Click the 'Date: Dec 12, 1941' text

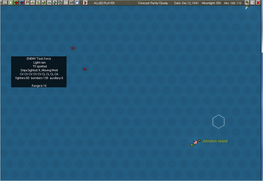coord(186,3)
